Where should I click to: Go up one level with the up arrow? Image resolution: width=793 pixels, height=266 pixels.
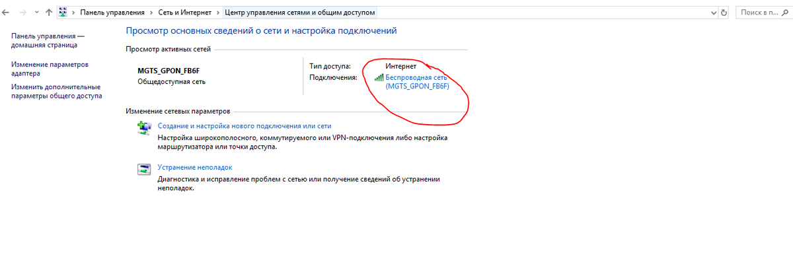[49, 13]
